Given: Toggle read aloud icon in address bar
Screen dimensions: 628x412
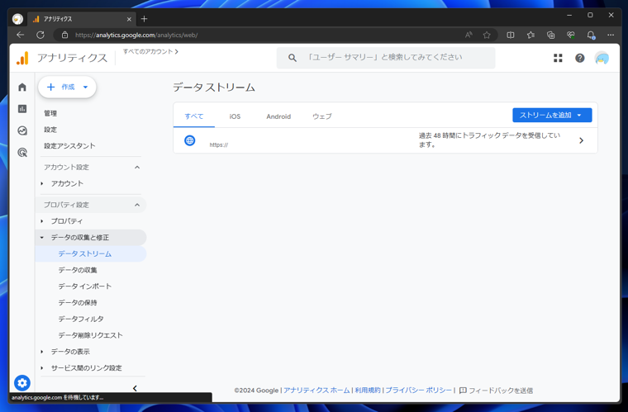Looking at the screenshot, I should 469,35.
